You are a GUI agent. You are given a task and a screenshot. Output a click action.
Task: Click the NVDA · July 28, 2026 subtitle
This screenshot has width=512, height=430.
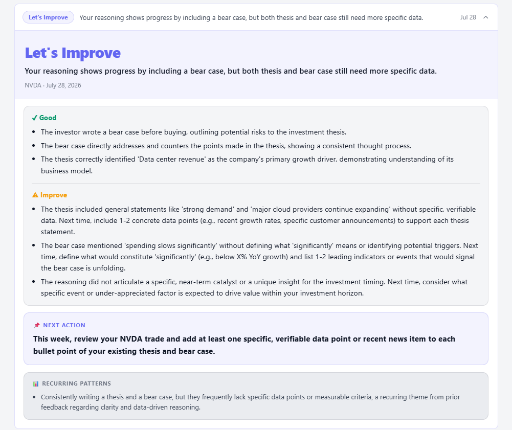(53, 85)
